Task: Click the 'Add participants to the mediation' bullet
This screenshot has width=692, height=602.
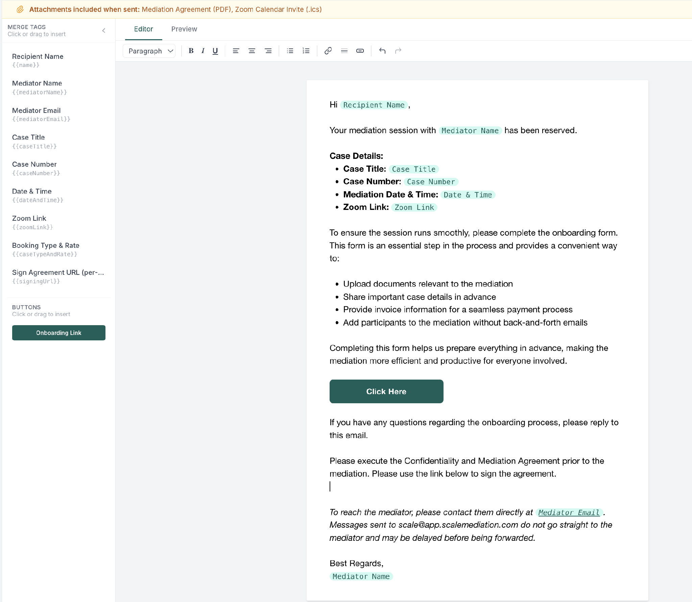Action: coord(465,322)
